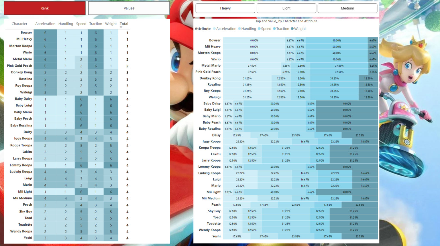Sort table by Acceleration column header

45,24
